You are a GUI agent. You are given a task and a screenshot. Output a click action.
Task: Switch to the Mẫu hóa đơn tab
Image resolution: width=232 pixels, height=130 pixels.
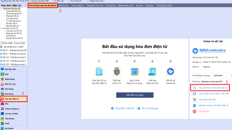[x=64, y=6]
